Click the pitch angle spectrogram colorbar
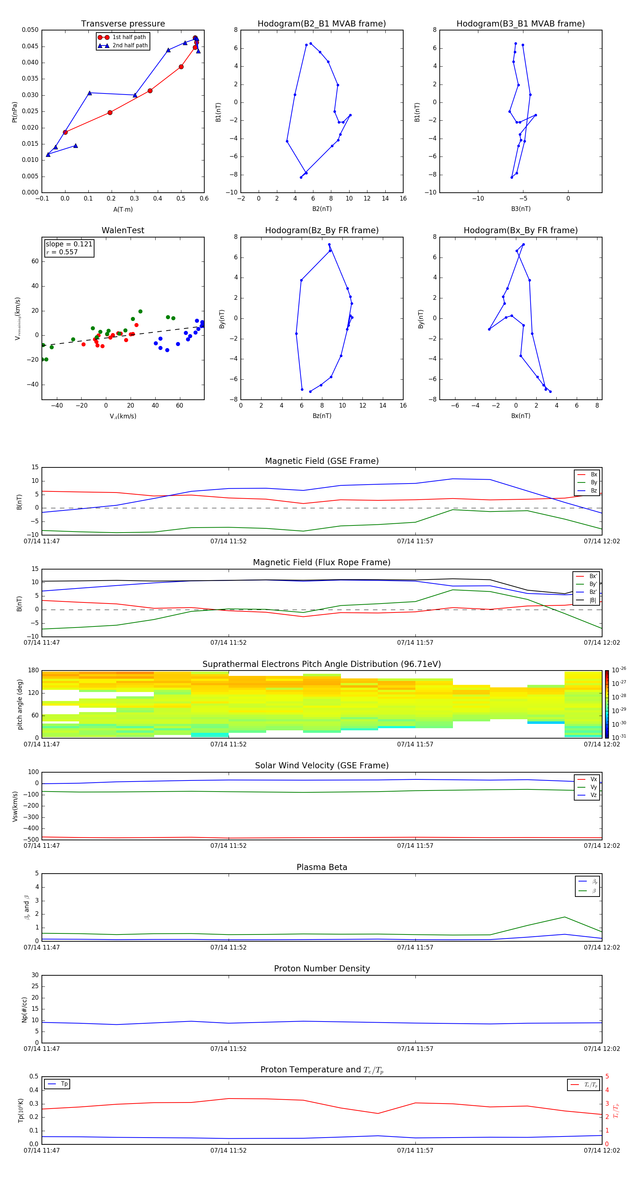 click(607, 704)
